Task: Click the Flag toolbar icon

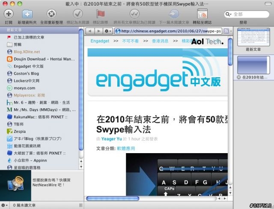Action: click(100, 14)
